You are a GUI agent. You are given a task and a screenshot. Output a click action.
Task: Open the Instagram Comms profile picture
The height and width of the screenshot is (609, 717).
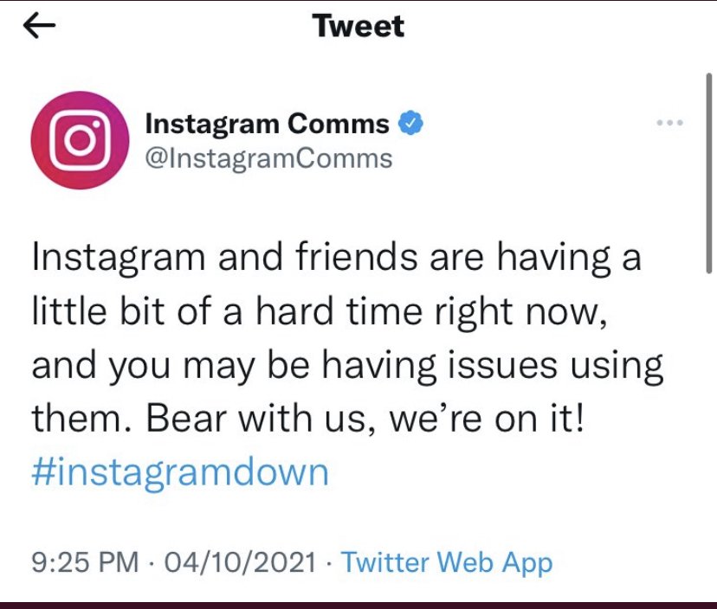pyautogui.click(x=74, y=139)
